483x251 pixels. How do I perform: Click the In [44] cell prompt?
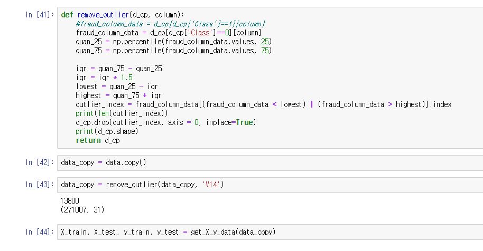pos(40,231)
